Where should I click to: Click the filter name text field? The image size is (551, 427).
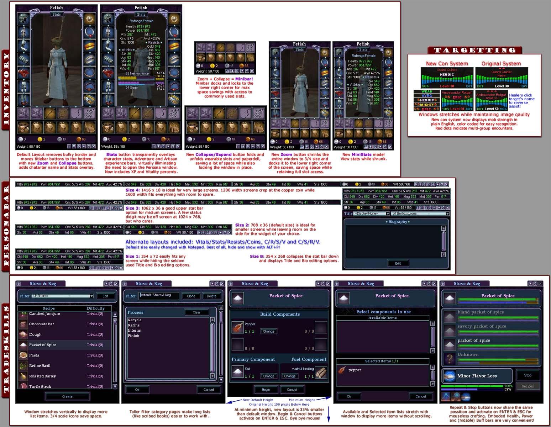point(158,296)
